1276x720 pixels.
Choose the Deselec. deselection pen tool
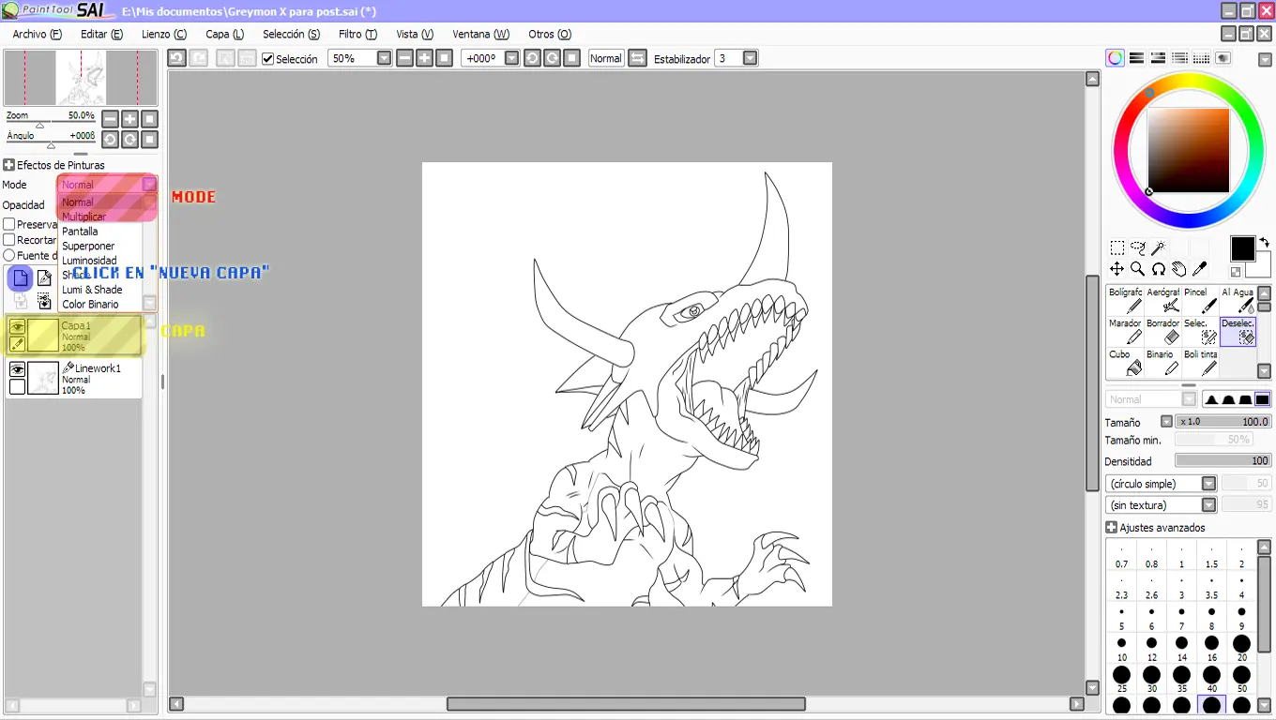[1238, 331]
